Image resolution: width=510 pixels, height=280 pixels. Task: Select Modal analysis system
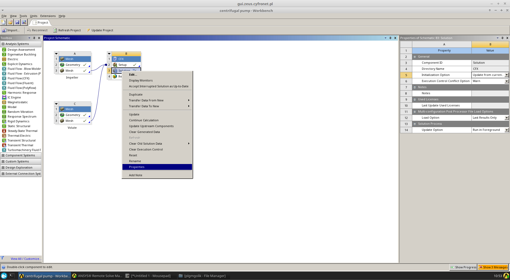point(12,107)
